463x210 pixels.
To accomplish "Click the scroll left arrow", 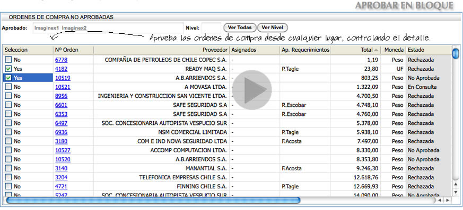I will point(440,200).
